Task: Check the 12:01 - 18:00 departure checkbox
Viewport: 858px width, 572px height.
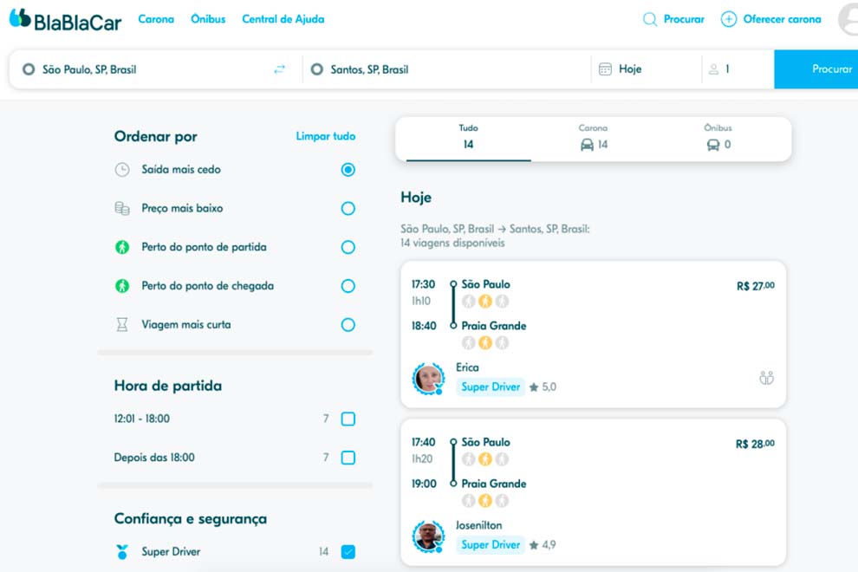Action: point(348,419)
